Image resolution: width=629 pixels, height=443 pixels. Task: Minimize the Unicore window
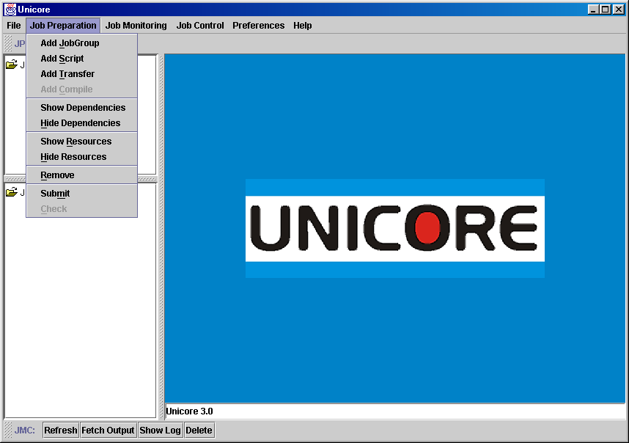click(x=594, y=10)
